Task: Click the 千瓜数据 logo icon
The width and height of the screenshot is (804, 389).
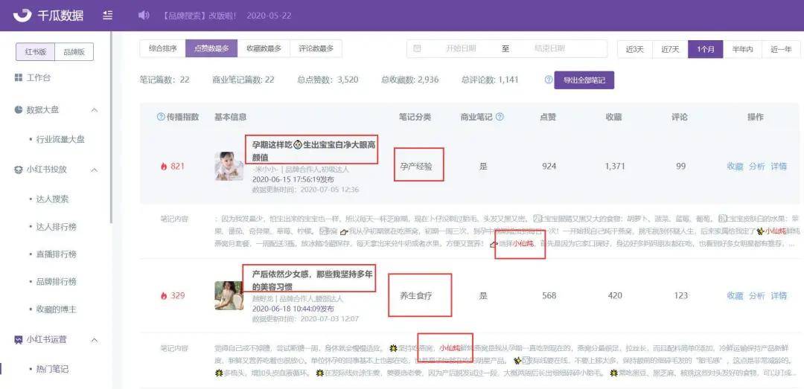Action: 23,15
